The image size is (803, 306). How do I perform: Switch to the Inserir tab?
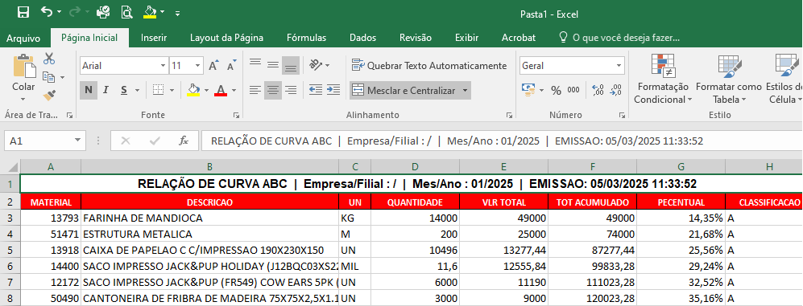[154, 38]
